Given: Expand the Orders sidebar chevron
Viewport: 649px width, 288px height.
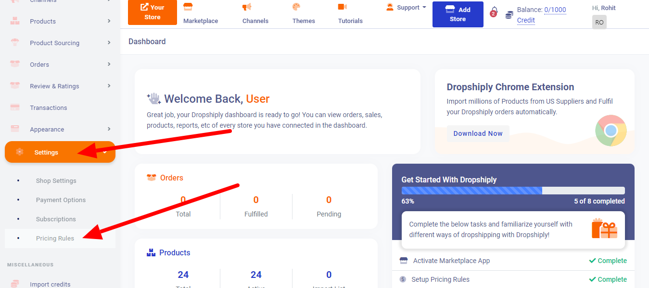Looking at the screenshot, I should coord(109,64).
